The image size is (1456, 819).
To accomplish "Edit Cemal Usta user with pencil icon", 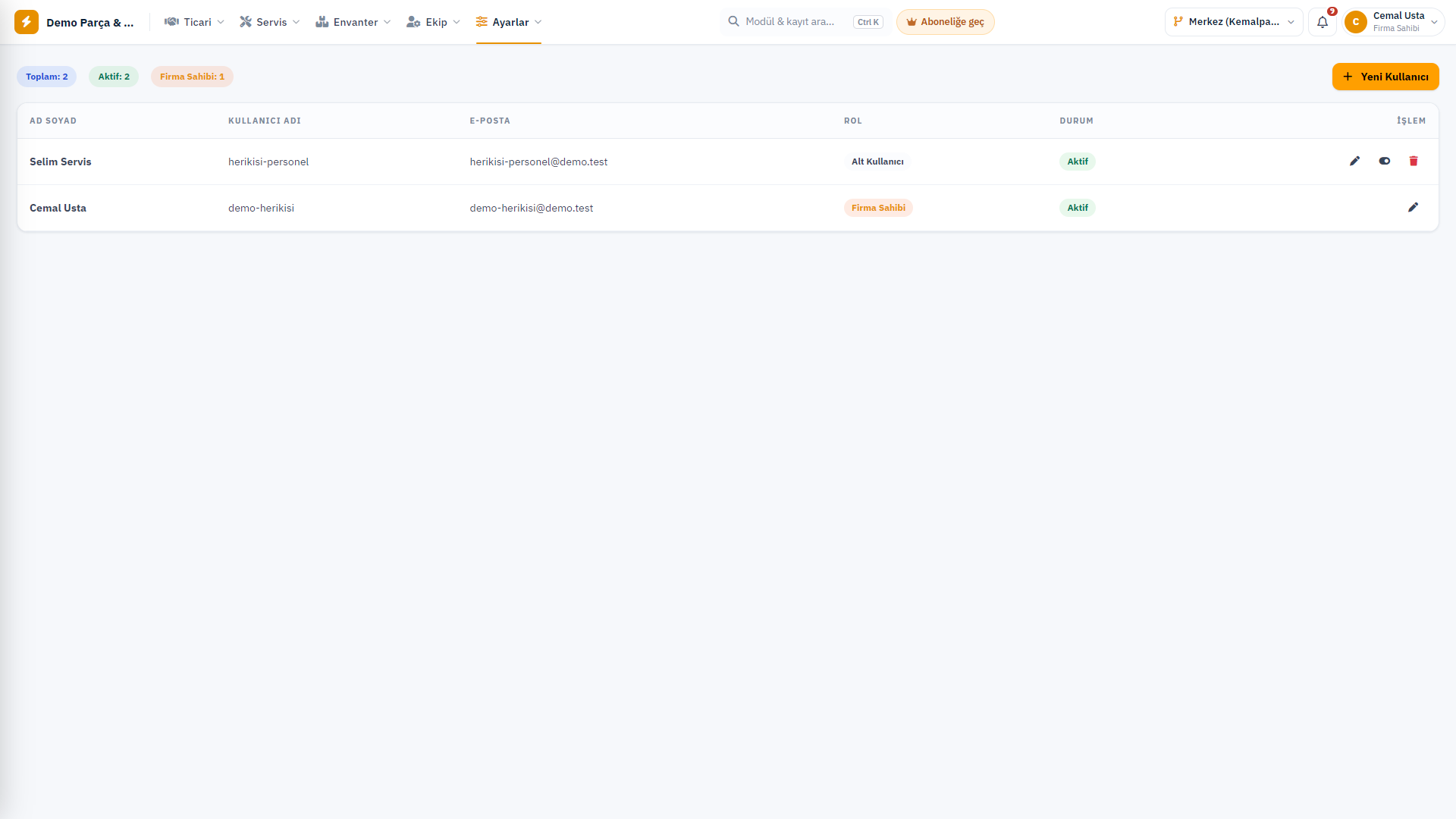I will click(1414, 207).
